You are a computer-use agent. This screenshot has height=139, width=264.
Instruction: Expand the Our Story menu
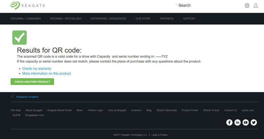point(143,18)
